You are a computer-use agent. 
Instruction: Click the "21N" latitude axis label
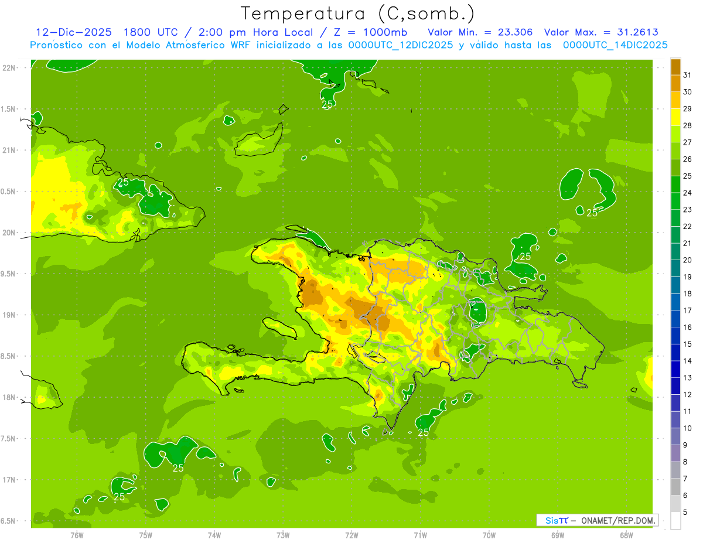pyautogui.click(x=9, y=150)
